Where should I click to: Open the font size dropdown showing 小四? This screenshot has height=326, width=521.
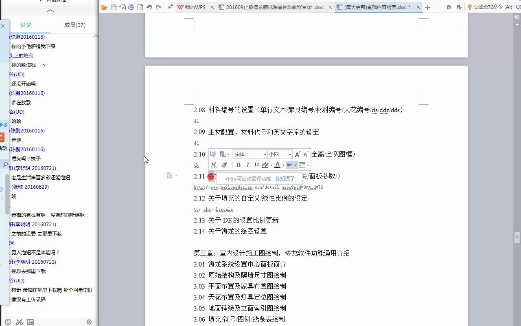tap(280, 154)
